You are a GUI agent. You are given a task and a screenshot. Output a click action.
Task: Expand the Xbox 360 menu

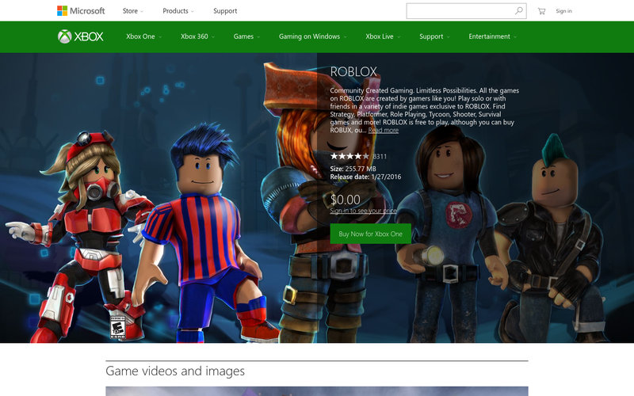[x=197, y=36]
